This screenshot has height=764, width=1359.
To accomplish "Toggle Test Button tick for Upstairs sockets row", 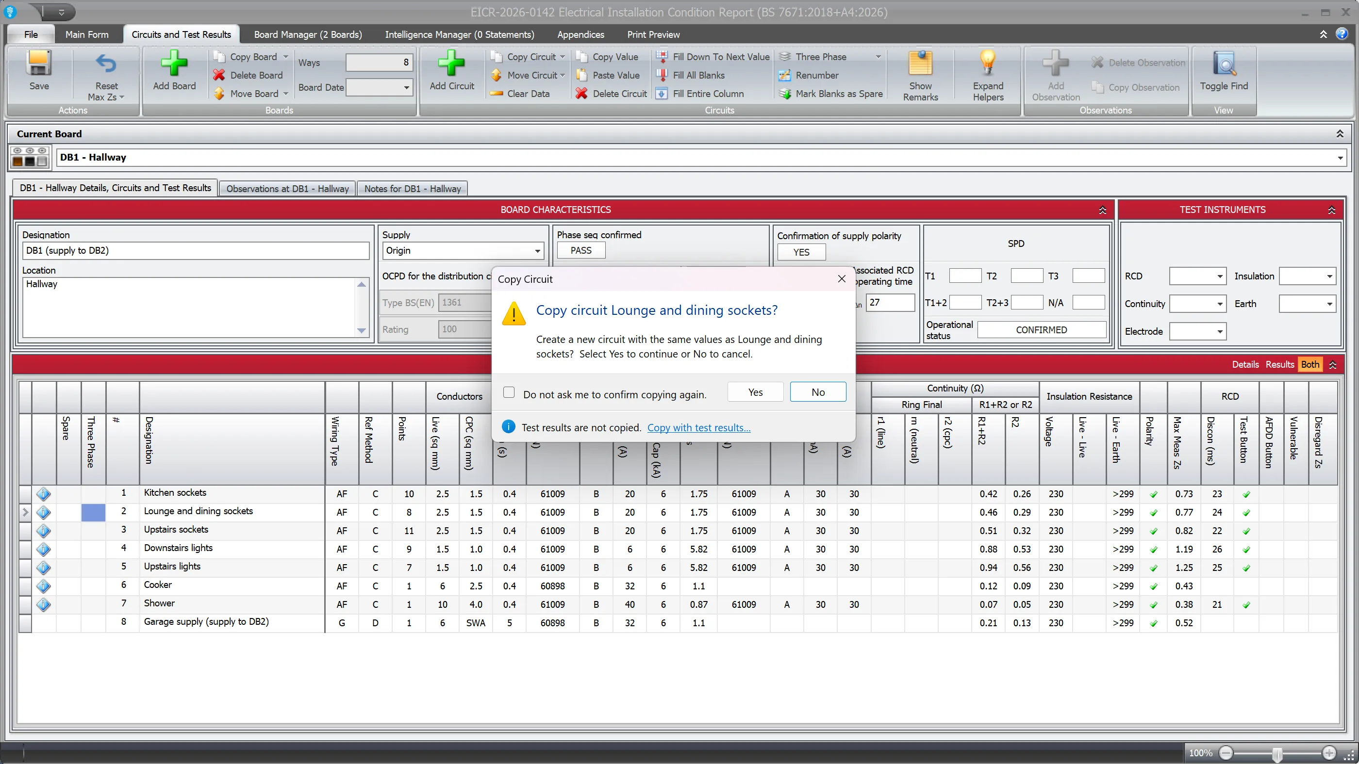I will pyautogui.click(x=1246, y=531).
